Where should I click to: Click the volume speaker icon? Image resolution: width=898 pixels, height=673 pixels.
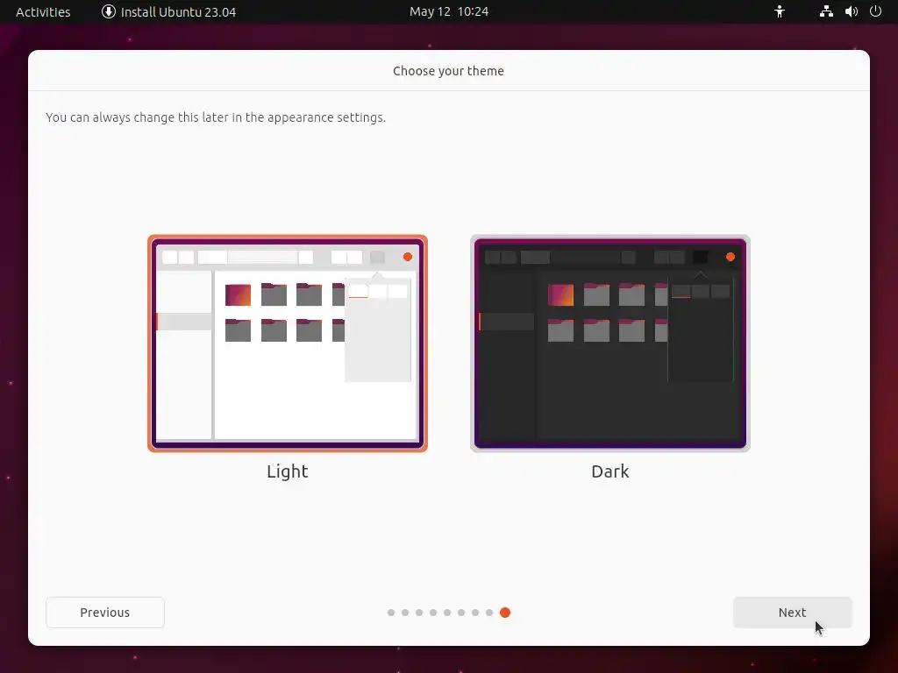tap(851, 11)
